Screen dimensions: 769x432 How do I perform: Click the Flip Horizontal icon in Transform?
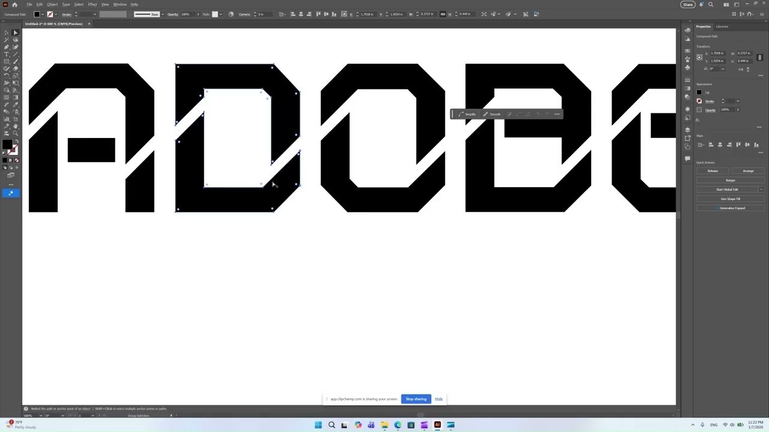[x=741, y=69]
